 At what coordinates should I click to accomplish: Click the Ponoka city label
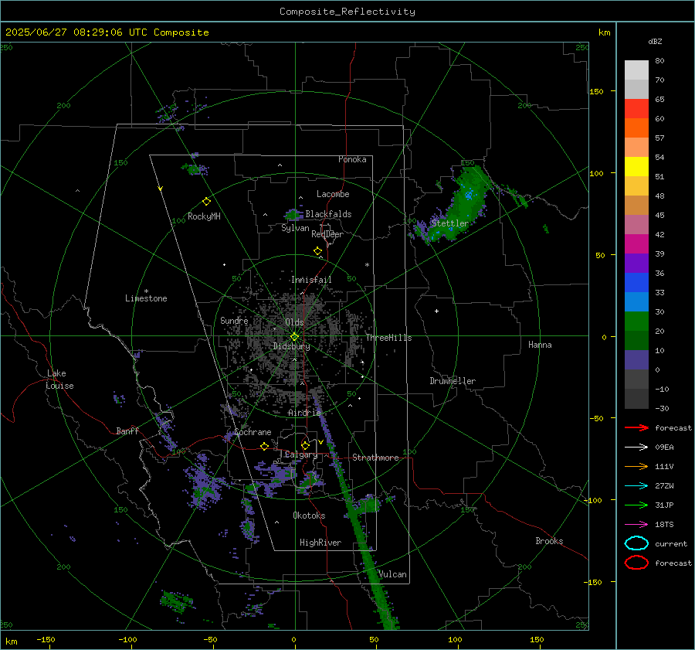coord(352,159)
